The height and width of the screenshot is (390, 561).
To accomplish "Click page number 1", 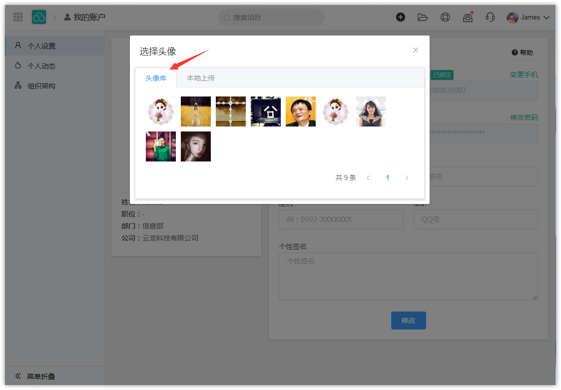I will (388, 177).
